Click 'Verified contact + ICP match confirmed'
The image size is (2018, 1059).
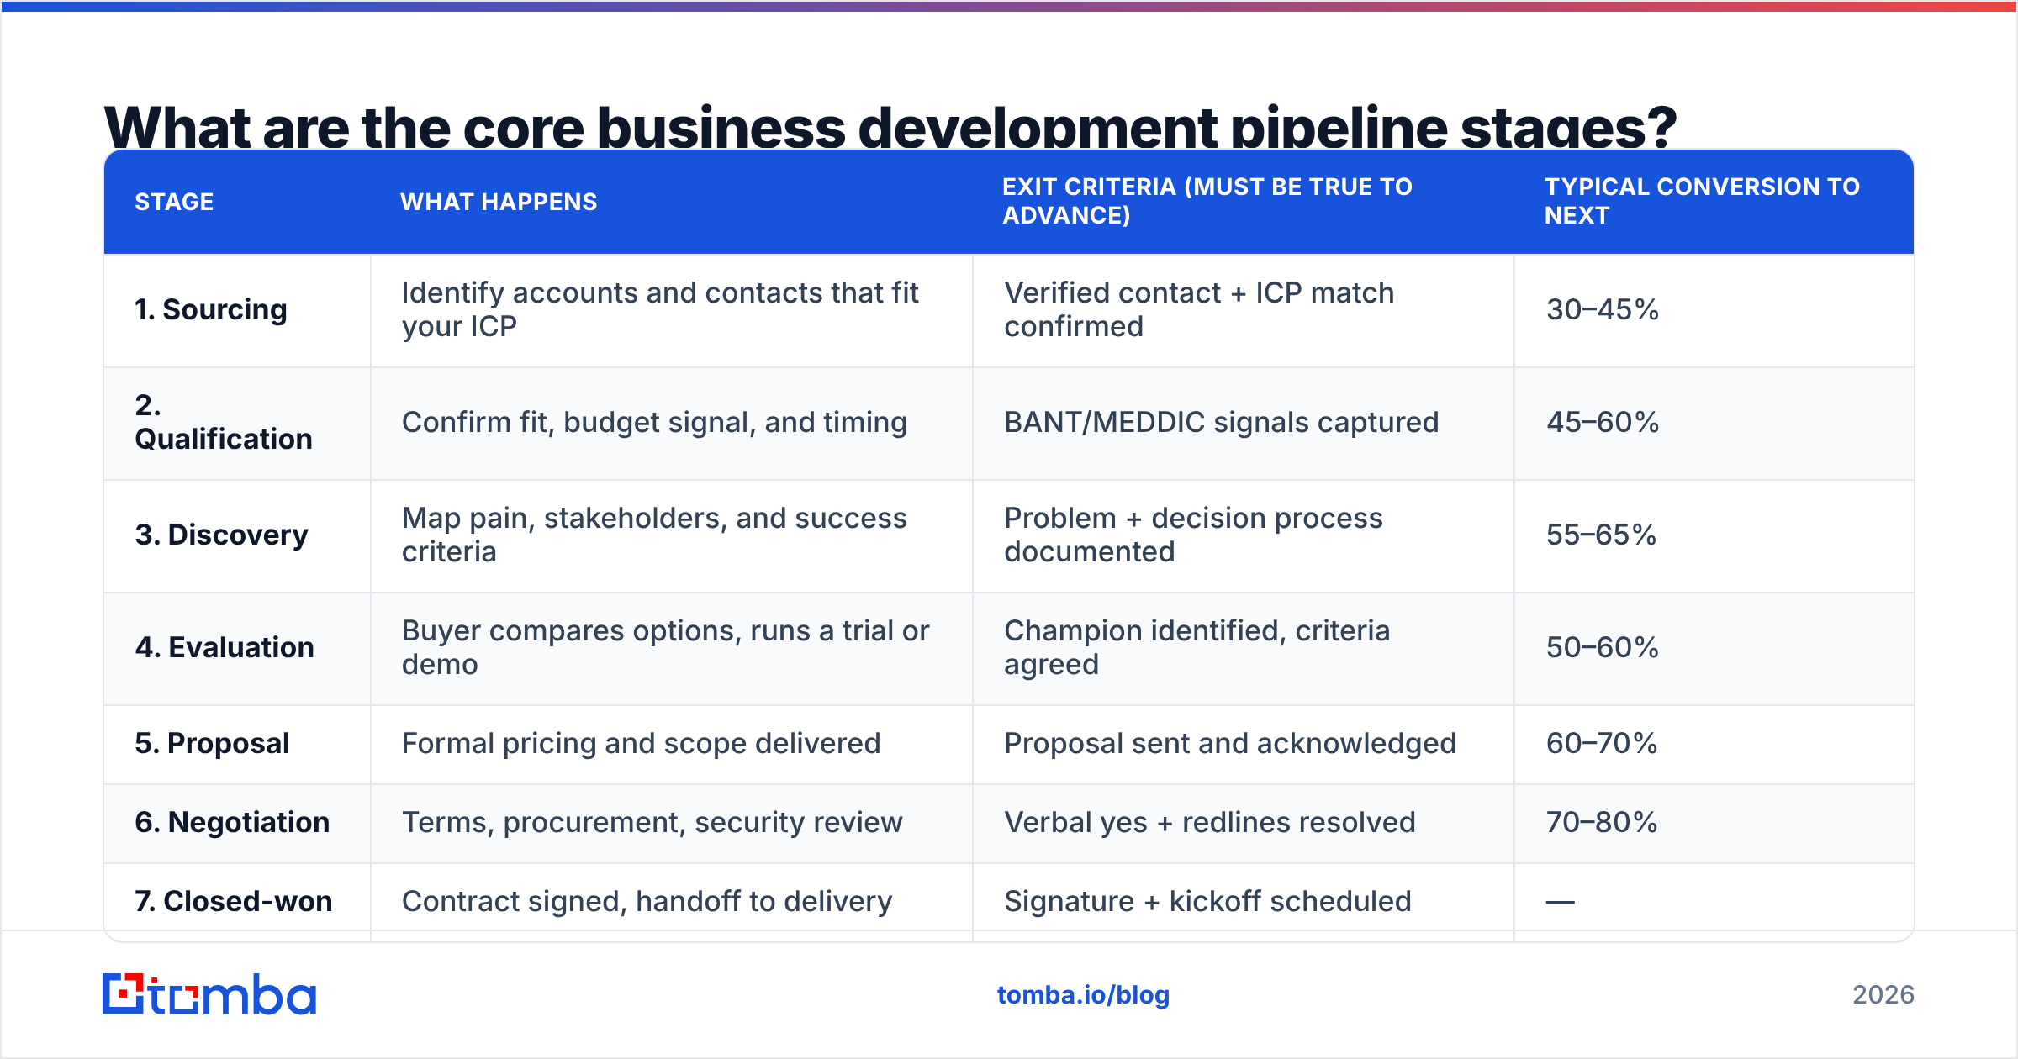[x=1199, y=309]
